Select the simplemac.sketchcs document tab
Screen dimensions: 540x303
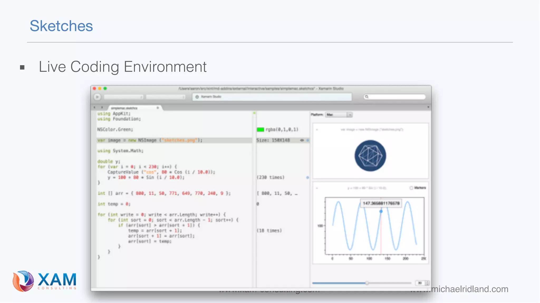point(124,108)
